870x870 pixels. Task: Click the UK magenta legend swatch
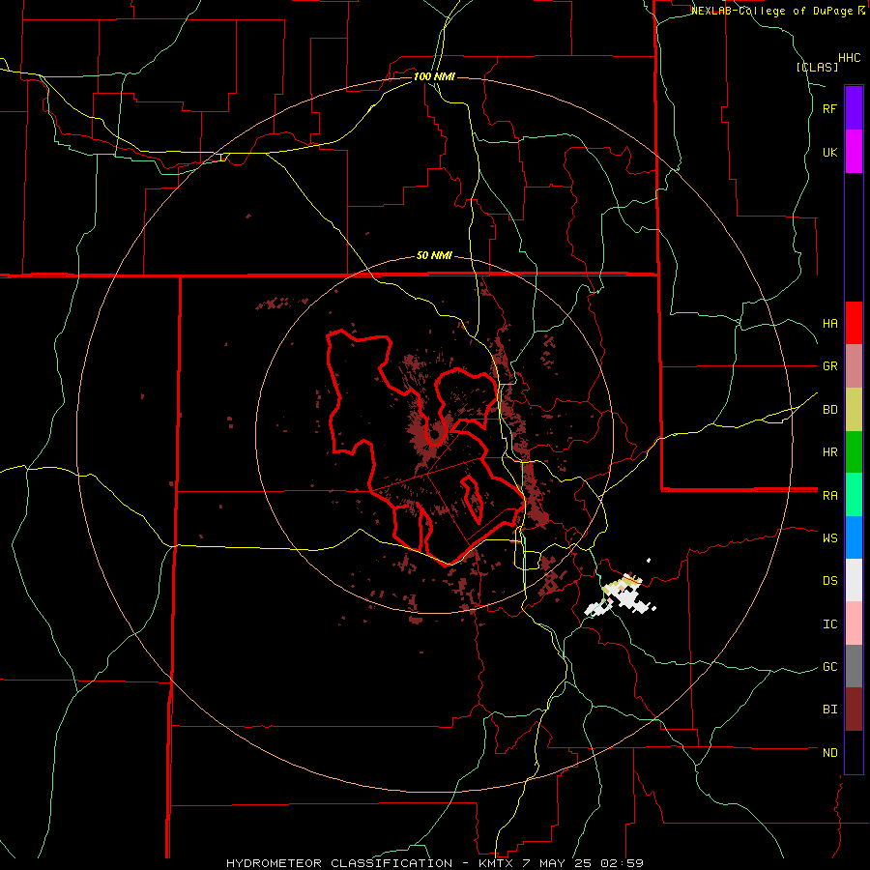click(x=854, y=152)
